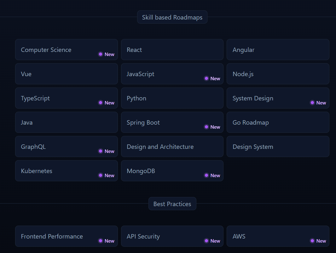This screenshot has height=253, width=336.
Task: Open the JavaScript roadmap
Action: click(x=172, y=74)
